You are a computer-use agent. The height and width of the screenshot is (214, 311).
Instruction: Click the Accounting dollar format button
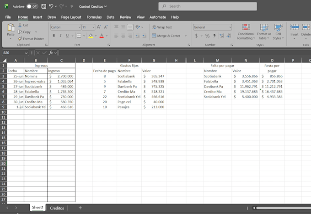[x=196, y=36]
